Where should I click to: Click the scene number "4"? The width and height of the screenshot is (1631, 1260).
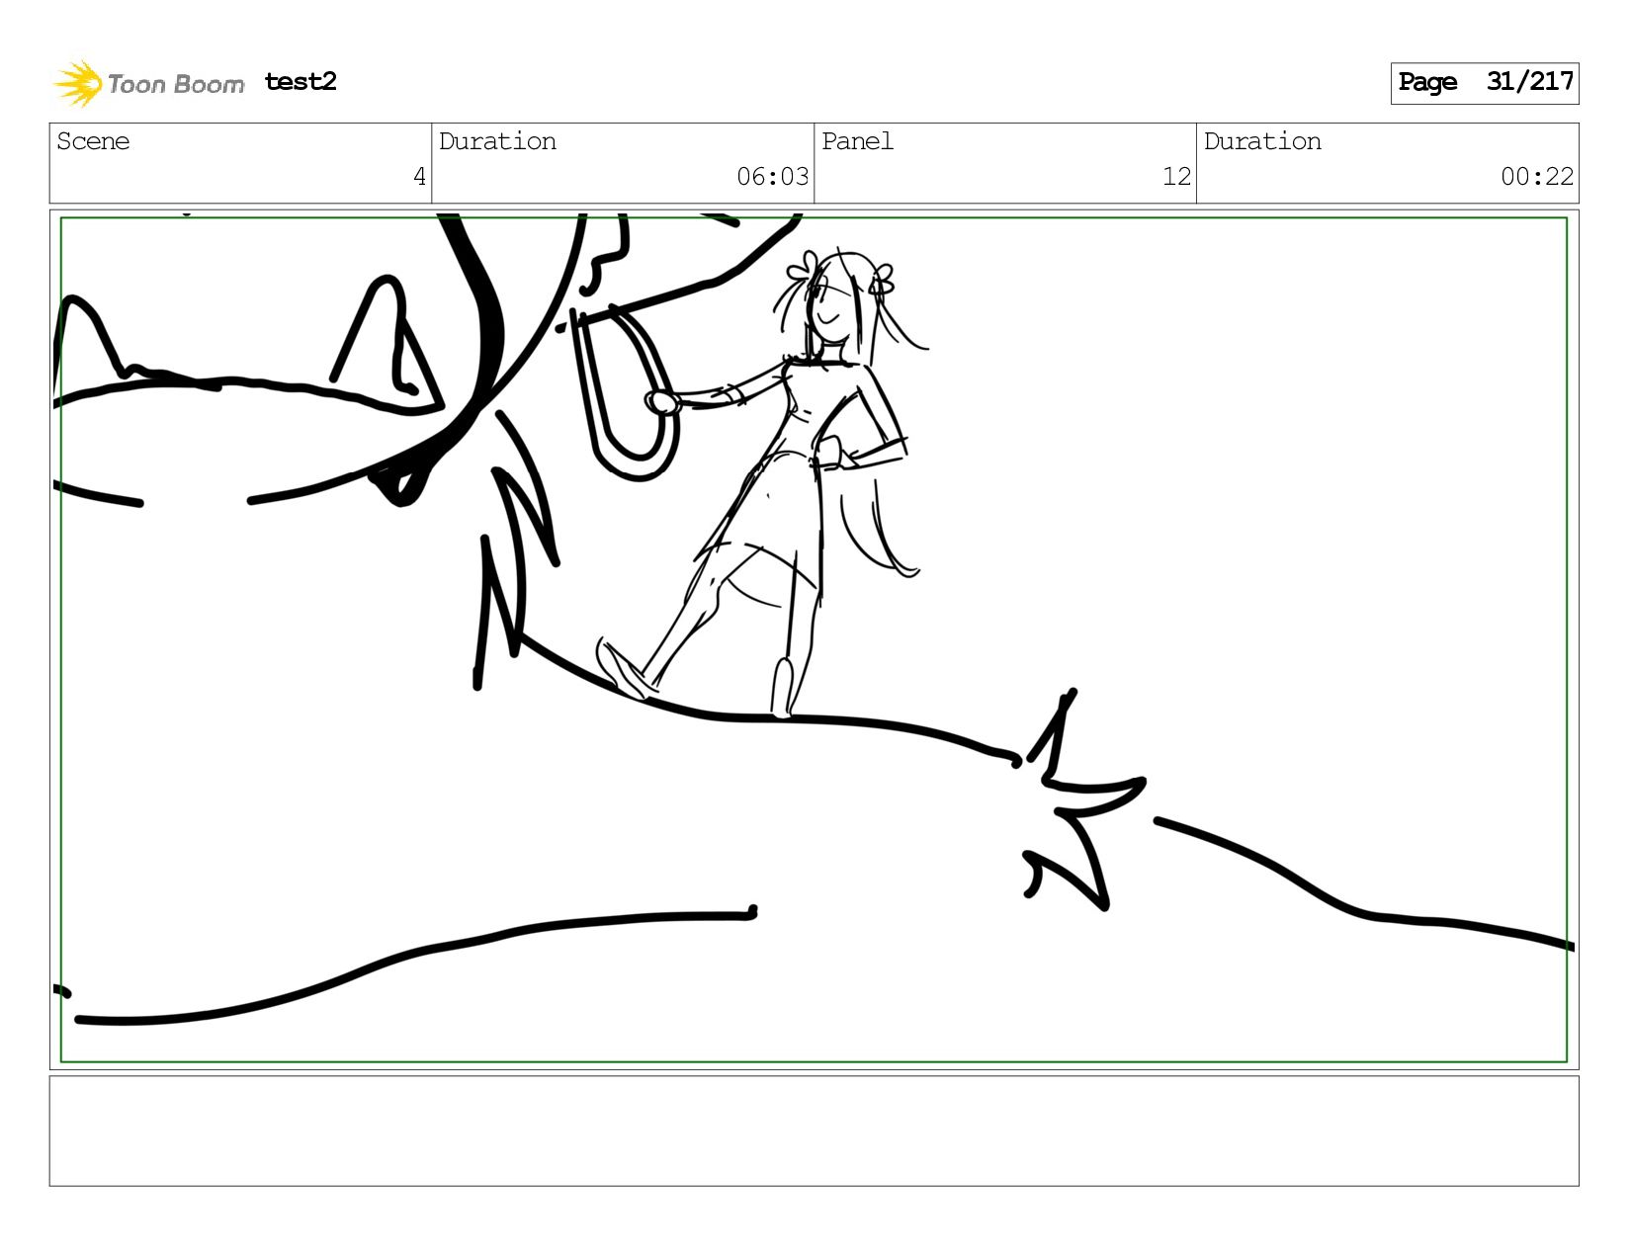click(419, 177)
